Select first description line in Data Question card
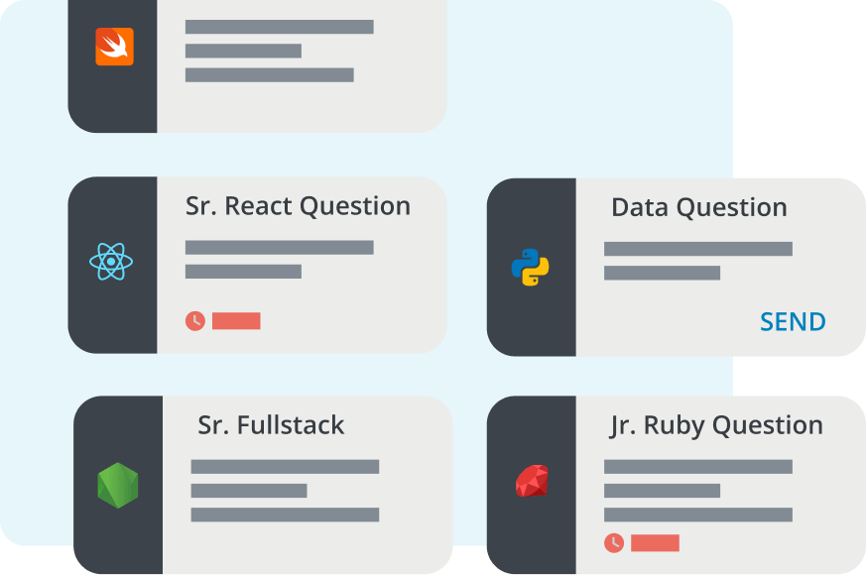Image resolution: width=866 pixels, height=575 pixels. point(698,249)
